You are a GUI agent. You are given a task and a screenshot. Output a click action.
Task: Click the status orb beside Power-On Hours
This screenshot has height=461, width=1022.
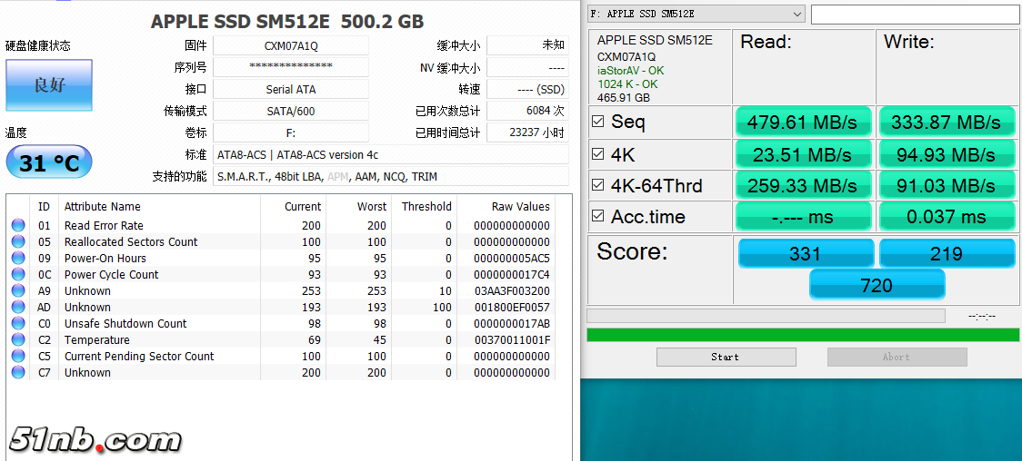(x=17, y=259)
